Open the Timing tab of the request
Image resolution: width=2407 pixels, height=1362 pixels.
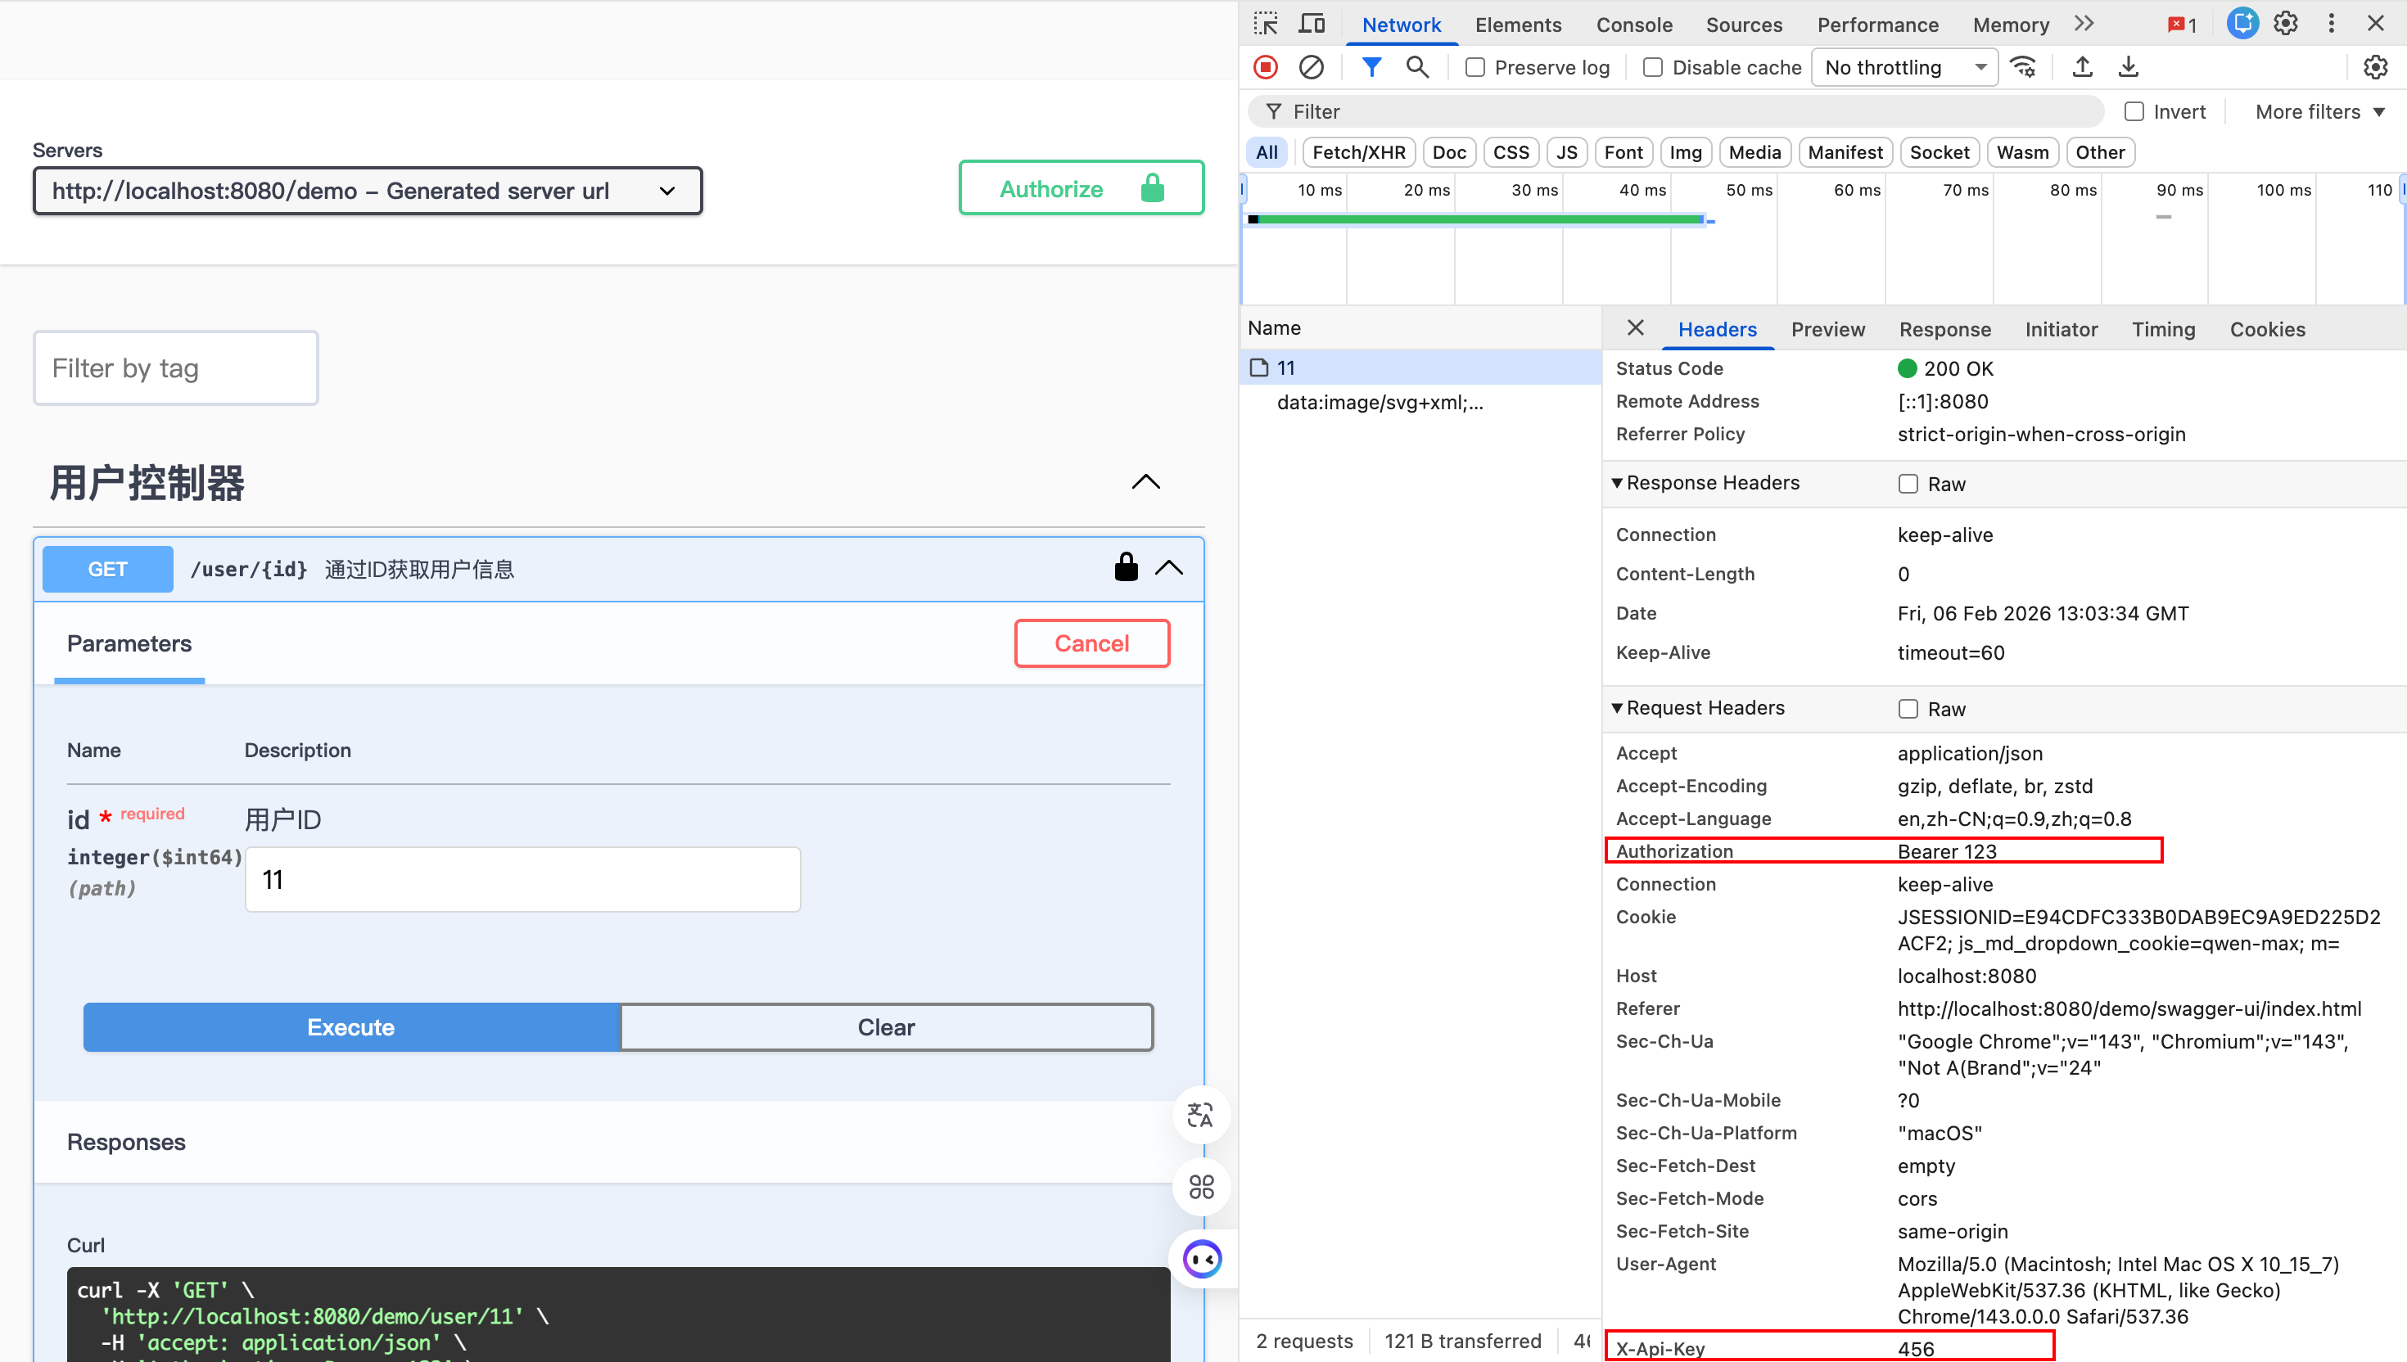point(2163,329)
